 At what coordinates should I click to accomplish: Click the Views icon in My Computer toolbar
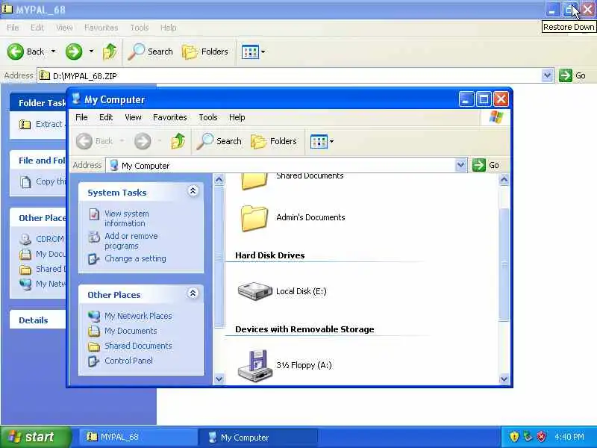[x=319, y=141]
